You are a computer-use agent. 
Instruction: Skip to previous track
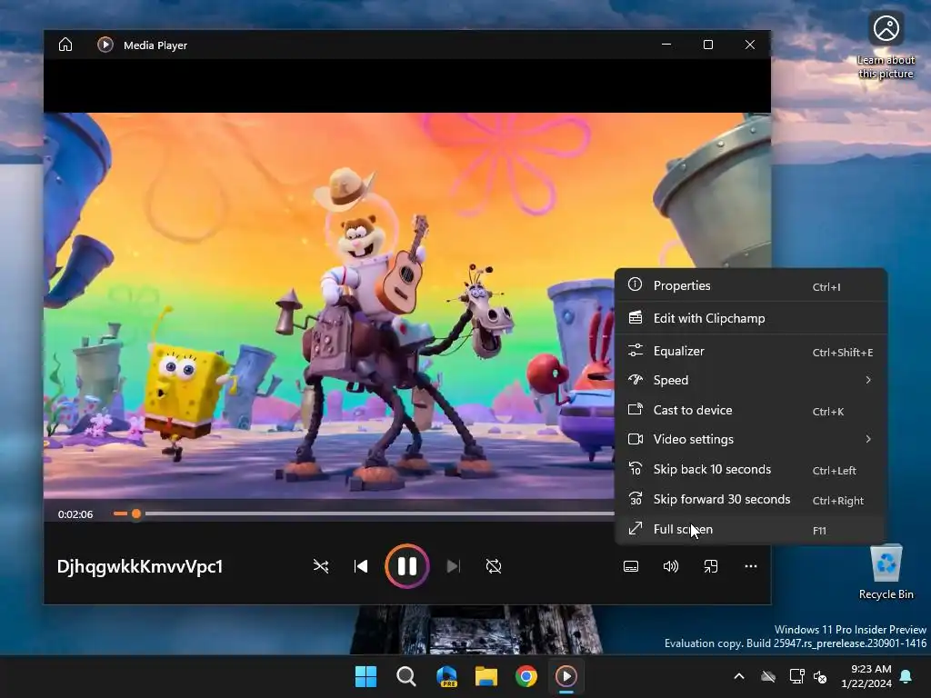pyautogui.click(x=361, y=566)
